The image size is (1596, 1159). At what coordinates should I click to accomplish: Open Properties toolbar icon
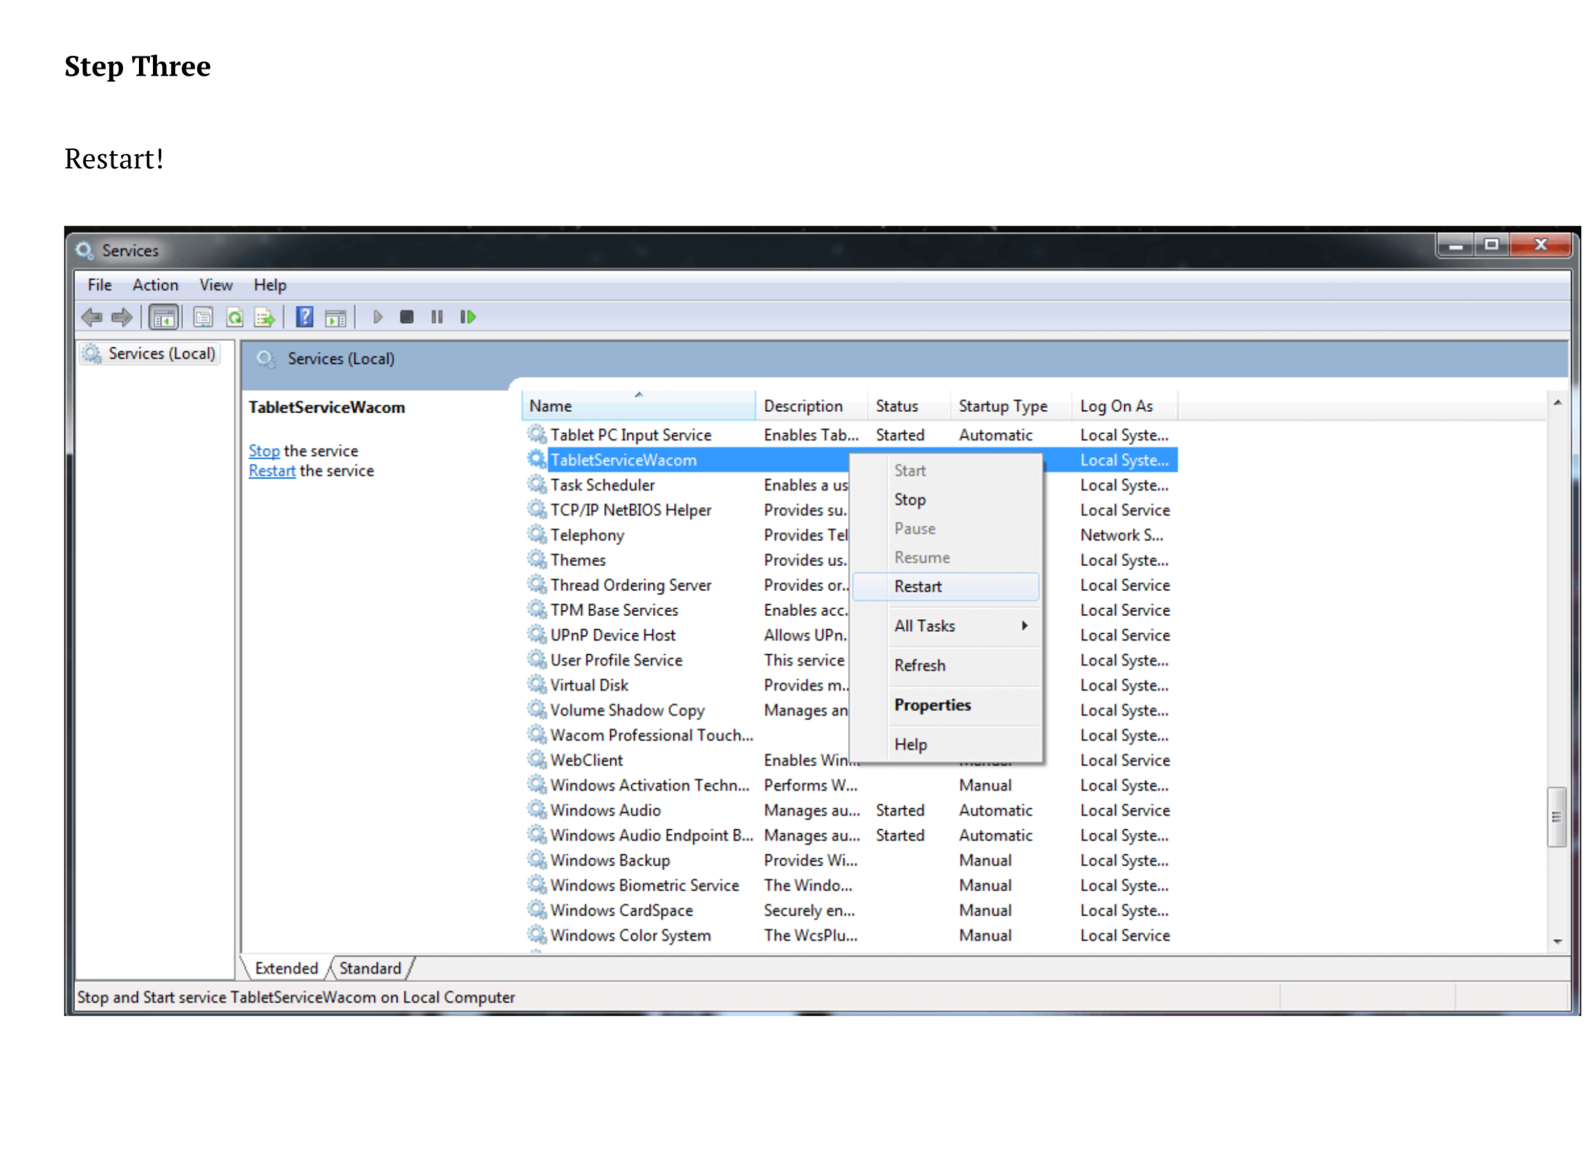click(203, 317)
